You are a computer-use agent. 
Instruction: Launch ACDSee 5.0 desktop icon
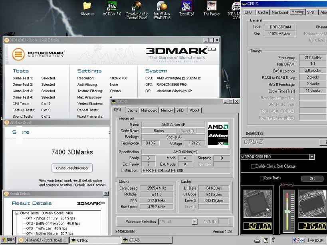(112, 9)
